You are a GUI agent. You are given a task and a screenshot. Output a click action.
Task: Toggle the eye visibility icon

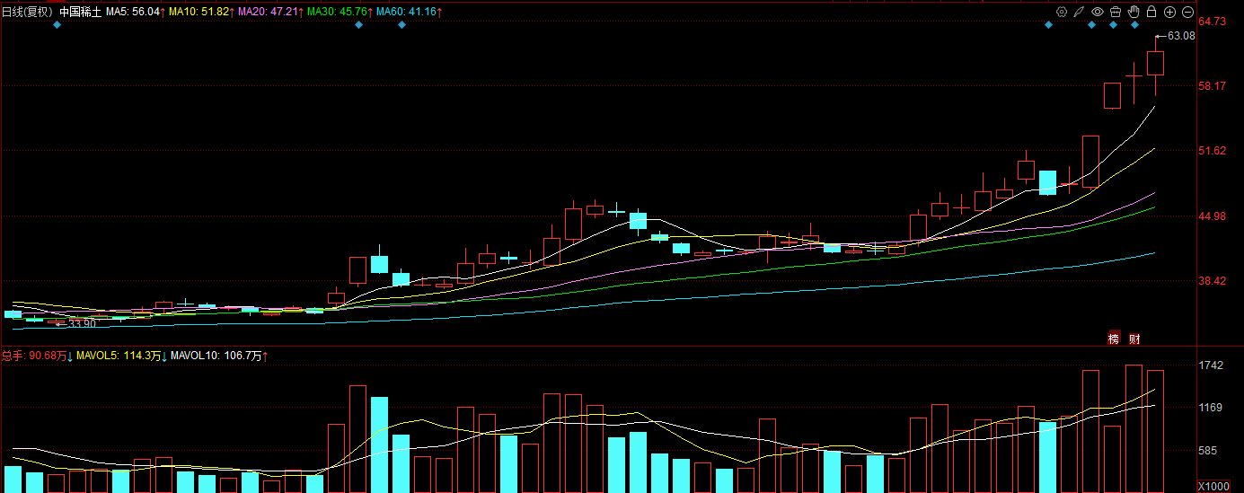[x=1098, y=12]
